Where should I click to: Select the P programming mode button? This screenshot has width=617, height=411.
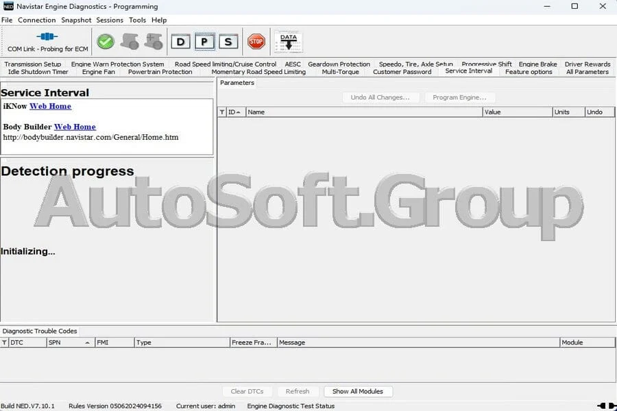[x=204, y=42]
